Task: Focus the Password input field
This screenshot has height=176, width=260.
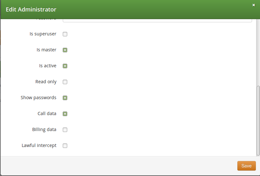Action: 157,20
